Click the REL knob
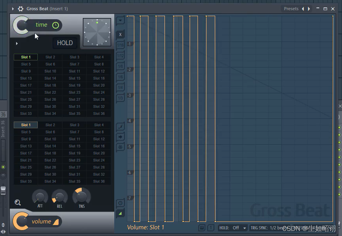342x236 pixels. [x=60, y=197]
